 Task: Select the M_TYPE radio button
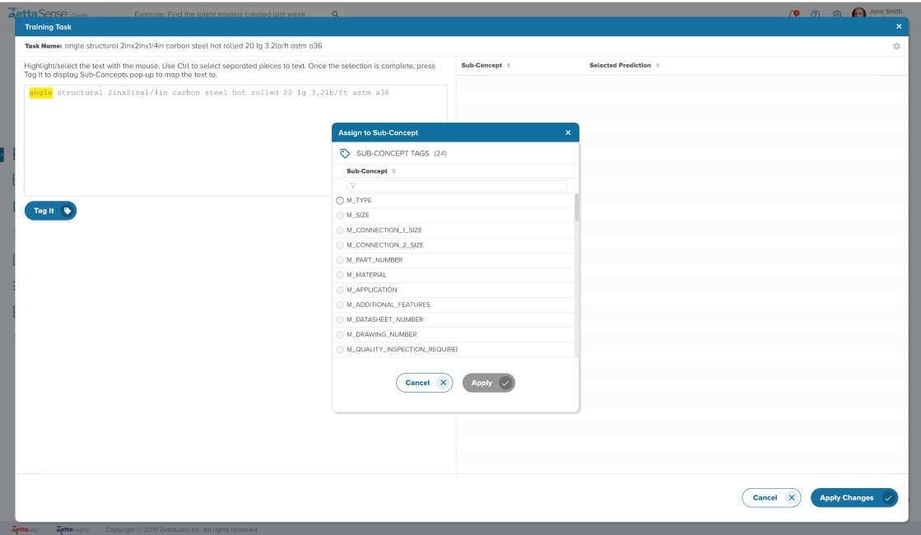coord(340,201)
